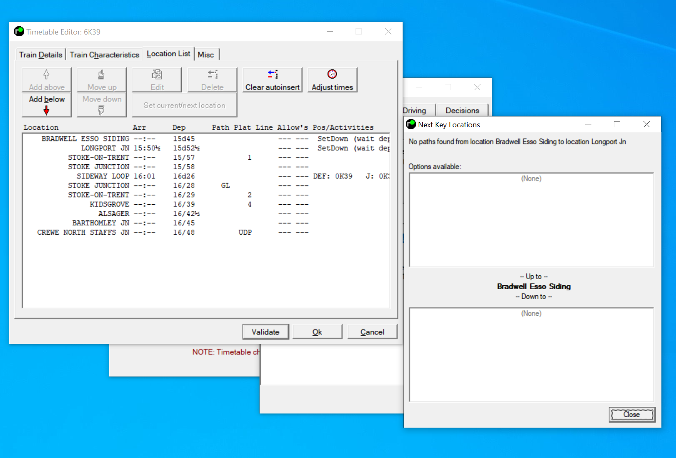The width and height of the screenshot is (676, 458).
Task: Click the hand icon under Move down
Action: pos(101,110)
